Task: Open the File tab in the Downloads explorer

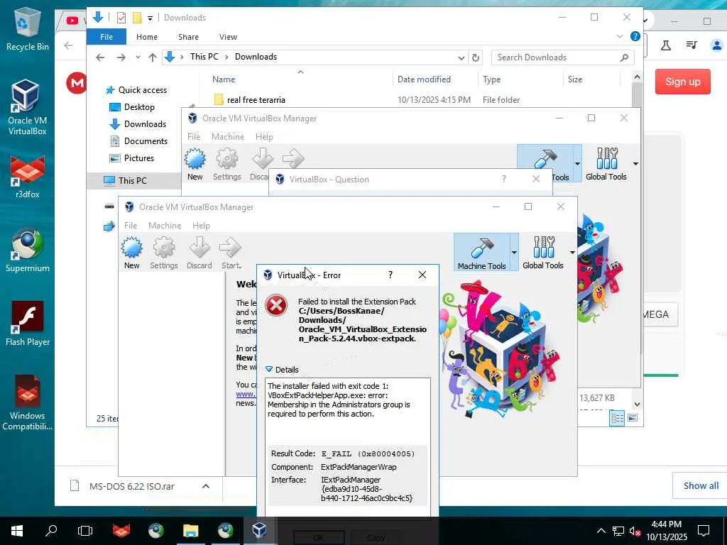Action: [106, 37]
